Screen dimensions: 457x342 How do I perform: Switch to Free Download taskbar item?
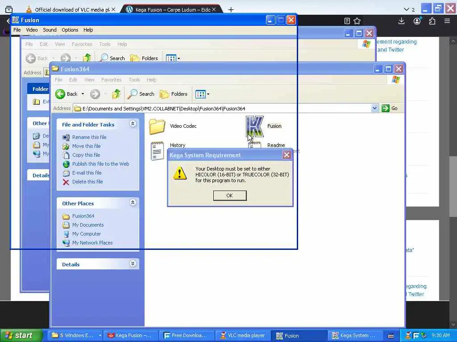pyautogui.click(x=187, y=336)
